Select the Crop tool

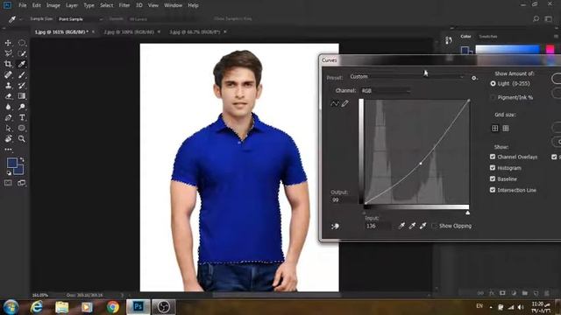8,64
